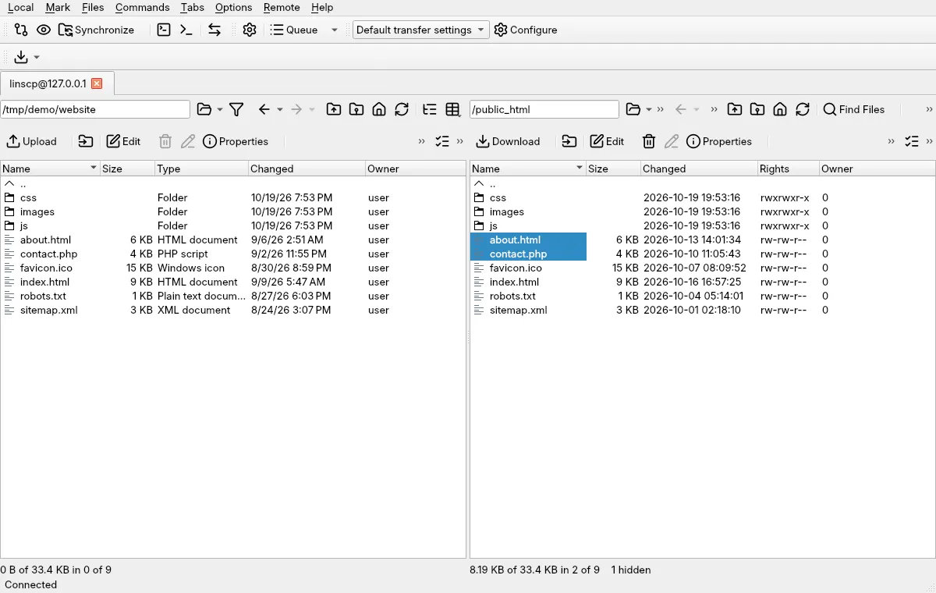
Task: Show more remote toolbar buttons via the chevron after Find Files
Action: (x=929, y=109)
